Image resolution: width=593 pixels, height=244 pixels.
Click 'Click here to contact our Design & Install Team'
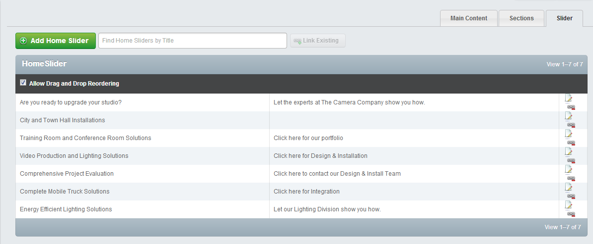337,174
